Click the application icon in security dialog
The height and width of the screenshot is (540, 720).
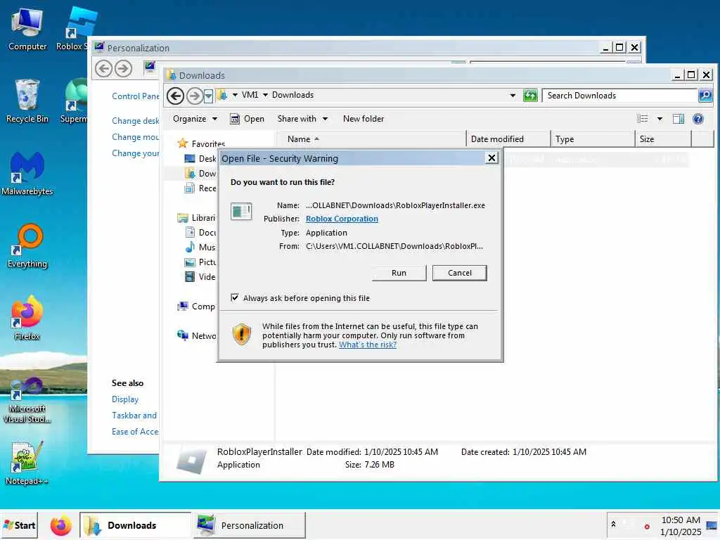(241, 212)
